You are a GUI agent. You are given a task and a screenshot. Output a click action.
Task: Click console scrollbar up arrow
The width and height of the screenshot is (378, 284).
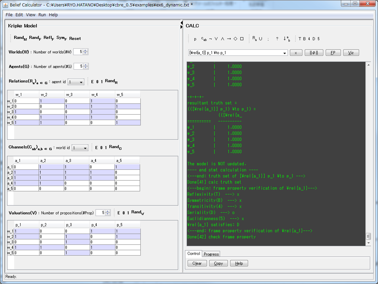368,65
